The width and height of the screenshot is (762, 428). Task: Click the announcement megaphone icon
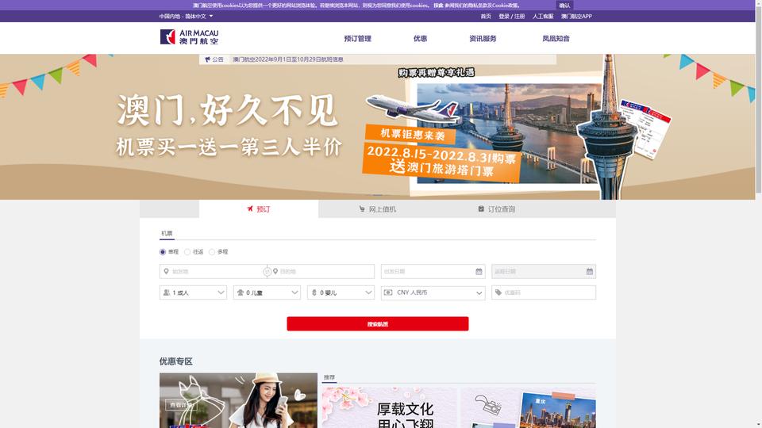tap(207, 59)
